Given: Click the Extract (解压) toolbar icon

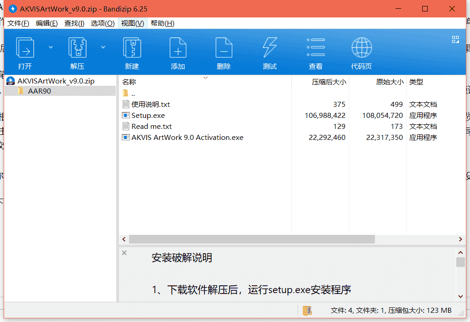Looking at the screenshot, I should 77,47.
